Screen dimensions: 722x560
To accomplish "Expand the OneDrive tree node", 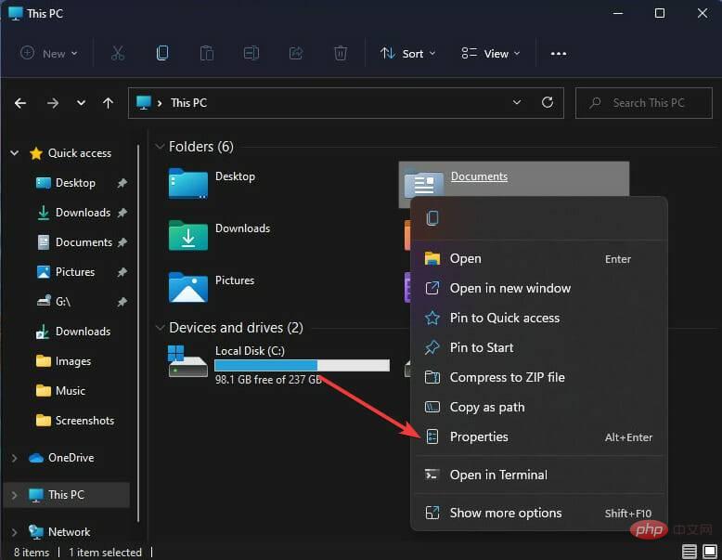I will [x=14, y=458].
